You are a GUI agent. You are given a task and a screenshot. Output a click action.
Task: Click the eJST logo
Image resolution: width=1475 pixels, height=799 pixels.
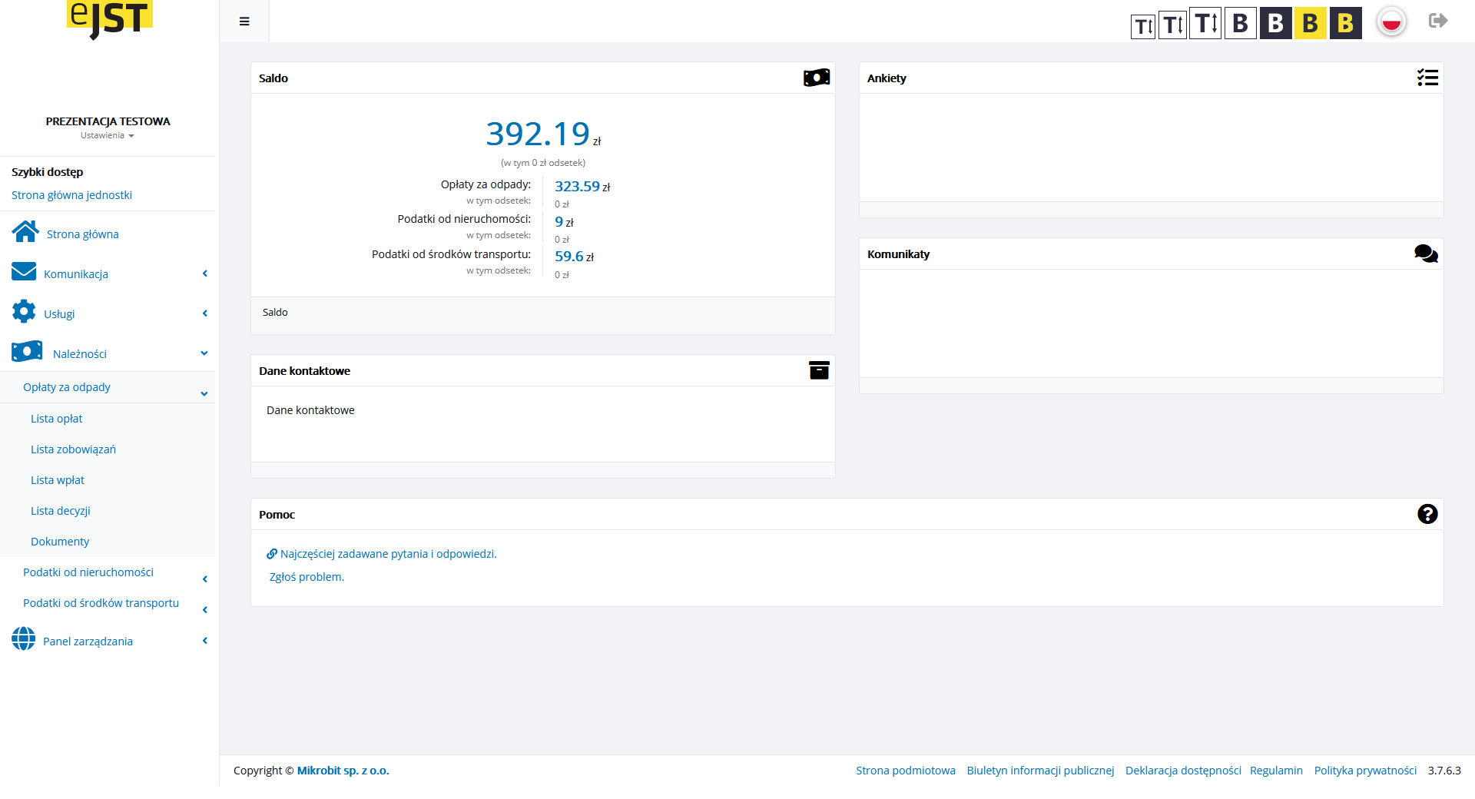click(x=109, y=18)
